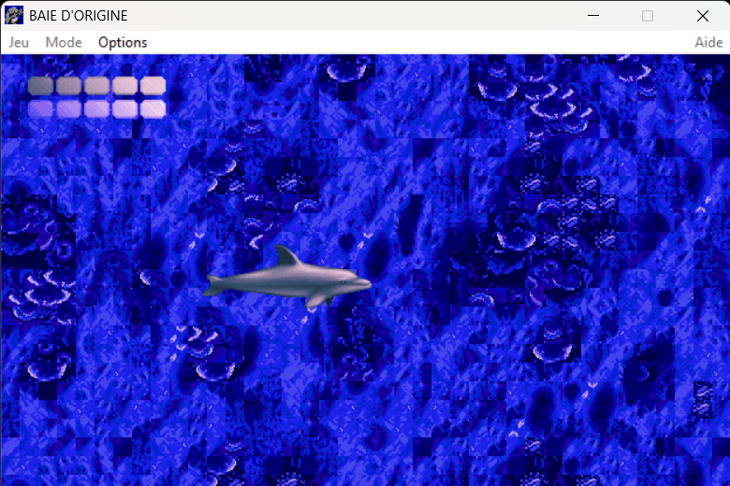Close the game window
The height and width of the screenshot is (486, 730).
pos(702,16)
